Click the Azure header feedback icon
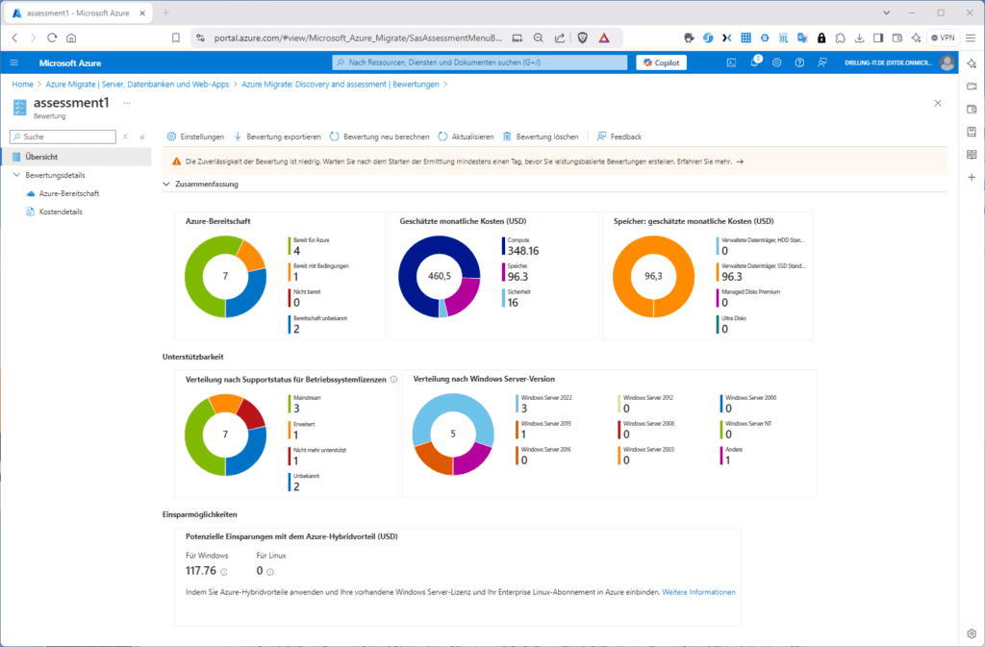The height and width of the screenshot is (647, 985). pyautogui.click(x=822, y=62)
